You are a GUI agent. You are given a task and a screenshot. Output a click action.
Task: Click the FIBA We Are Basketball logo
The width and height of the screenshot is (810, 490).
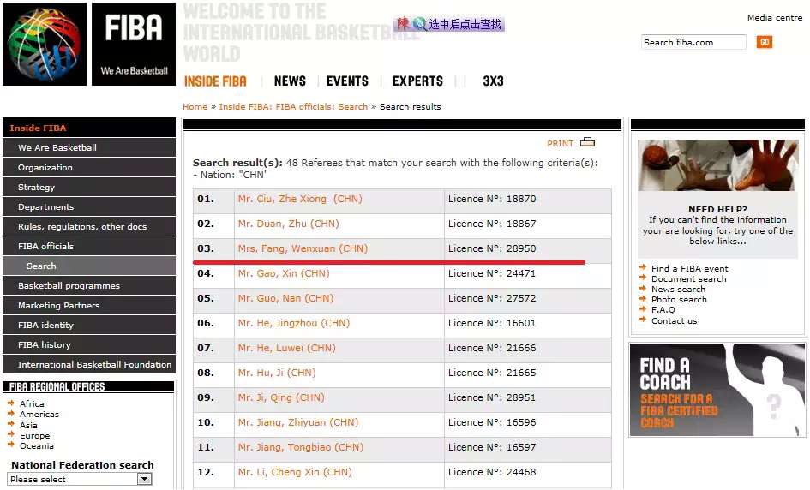pos(134,44)
